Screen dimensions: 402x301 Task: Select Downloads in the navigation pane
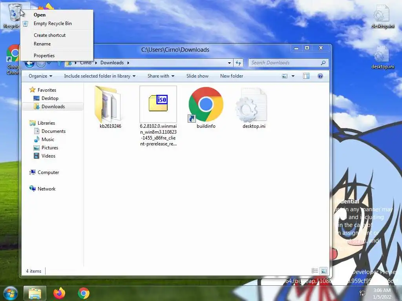point(53,107)
